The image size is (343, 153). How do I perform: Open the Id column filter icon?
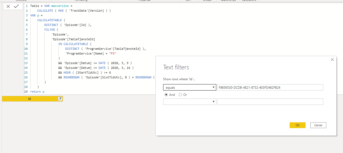[x=60, y=99]
